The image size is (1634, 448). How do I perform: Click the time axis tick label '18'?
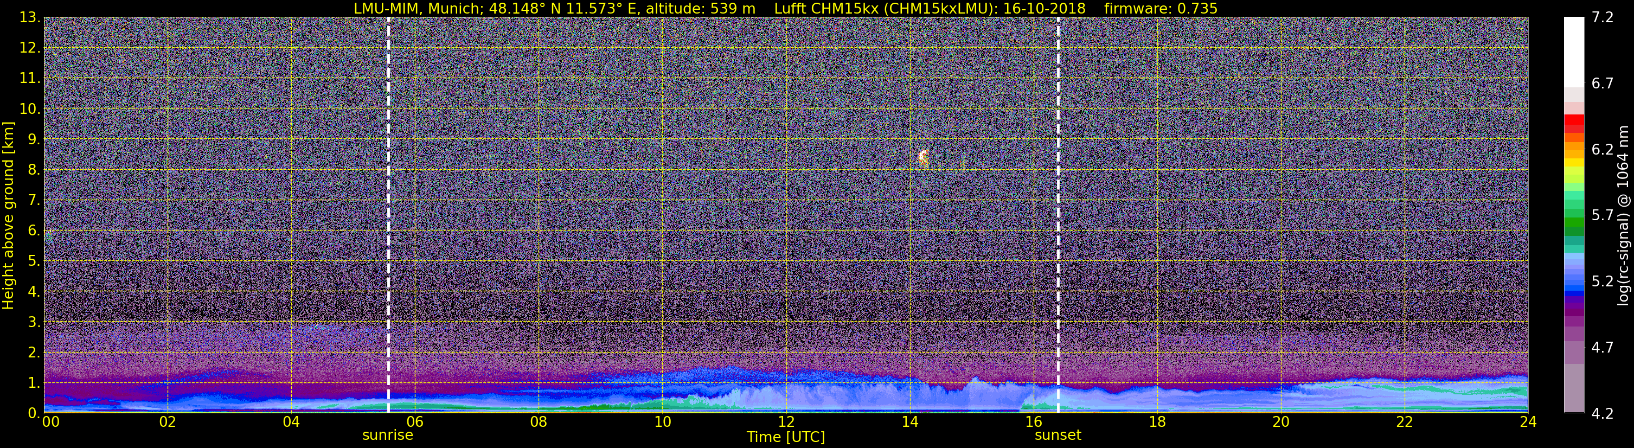[1157, 422]
